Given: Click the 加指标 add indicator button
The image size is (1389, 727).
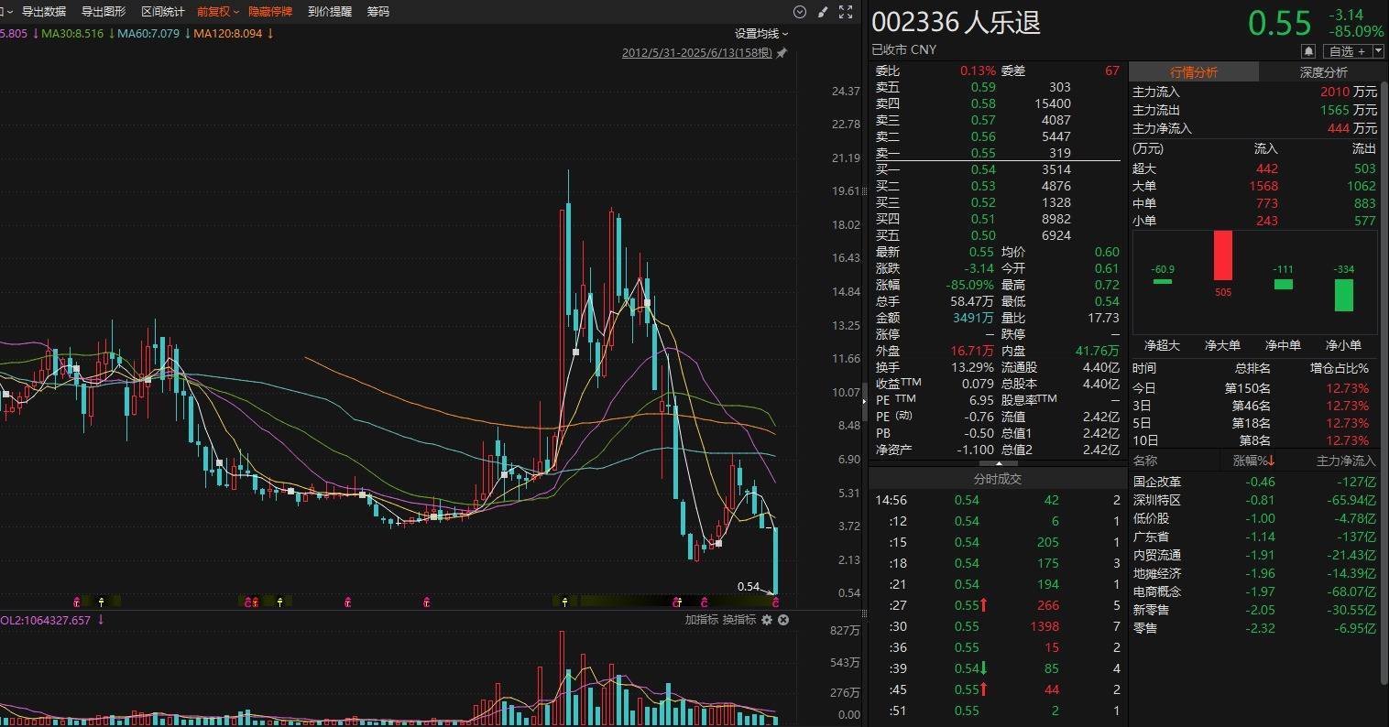Looking at the screenshot, I should click(701, 620).
